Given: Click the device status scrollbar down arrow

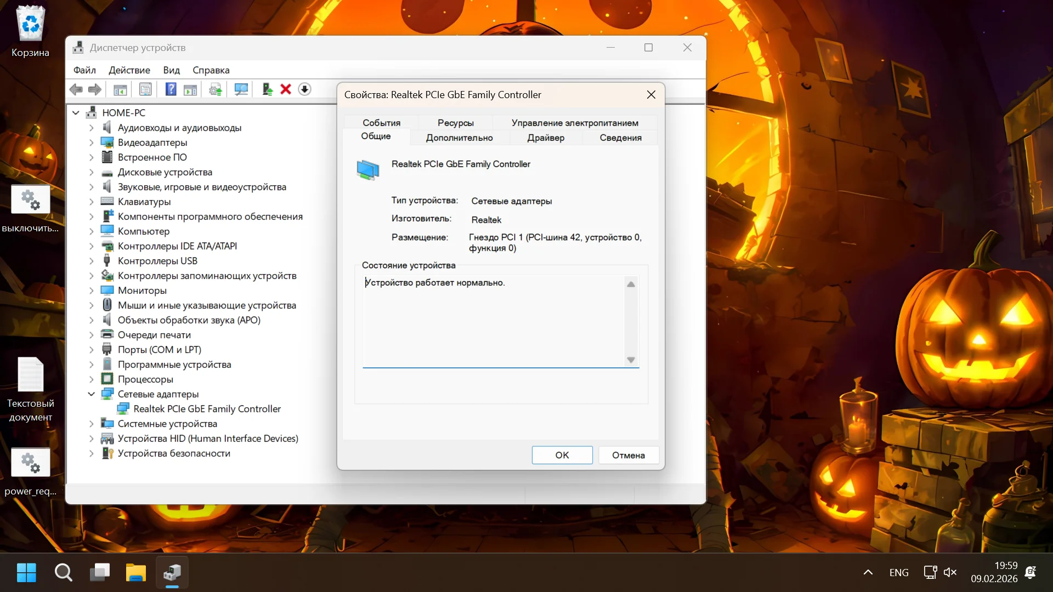Looking at the screenshot, I should point(631,360).
